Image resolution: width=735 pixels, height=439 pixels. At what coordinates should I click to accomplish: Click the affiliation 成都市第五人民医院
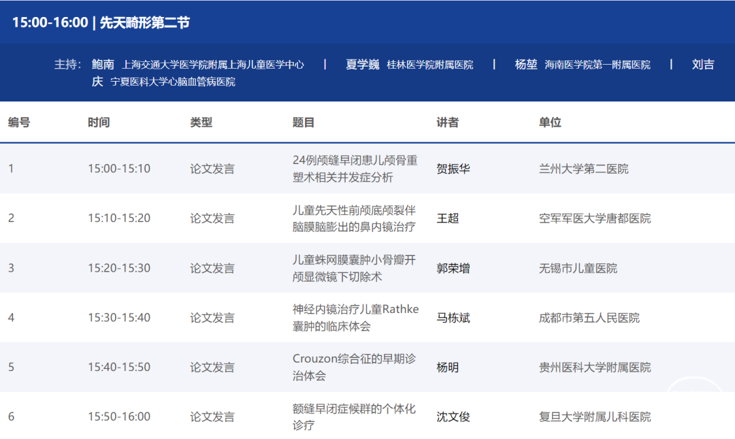[589, 318]
